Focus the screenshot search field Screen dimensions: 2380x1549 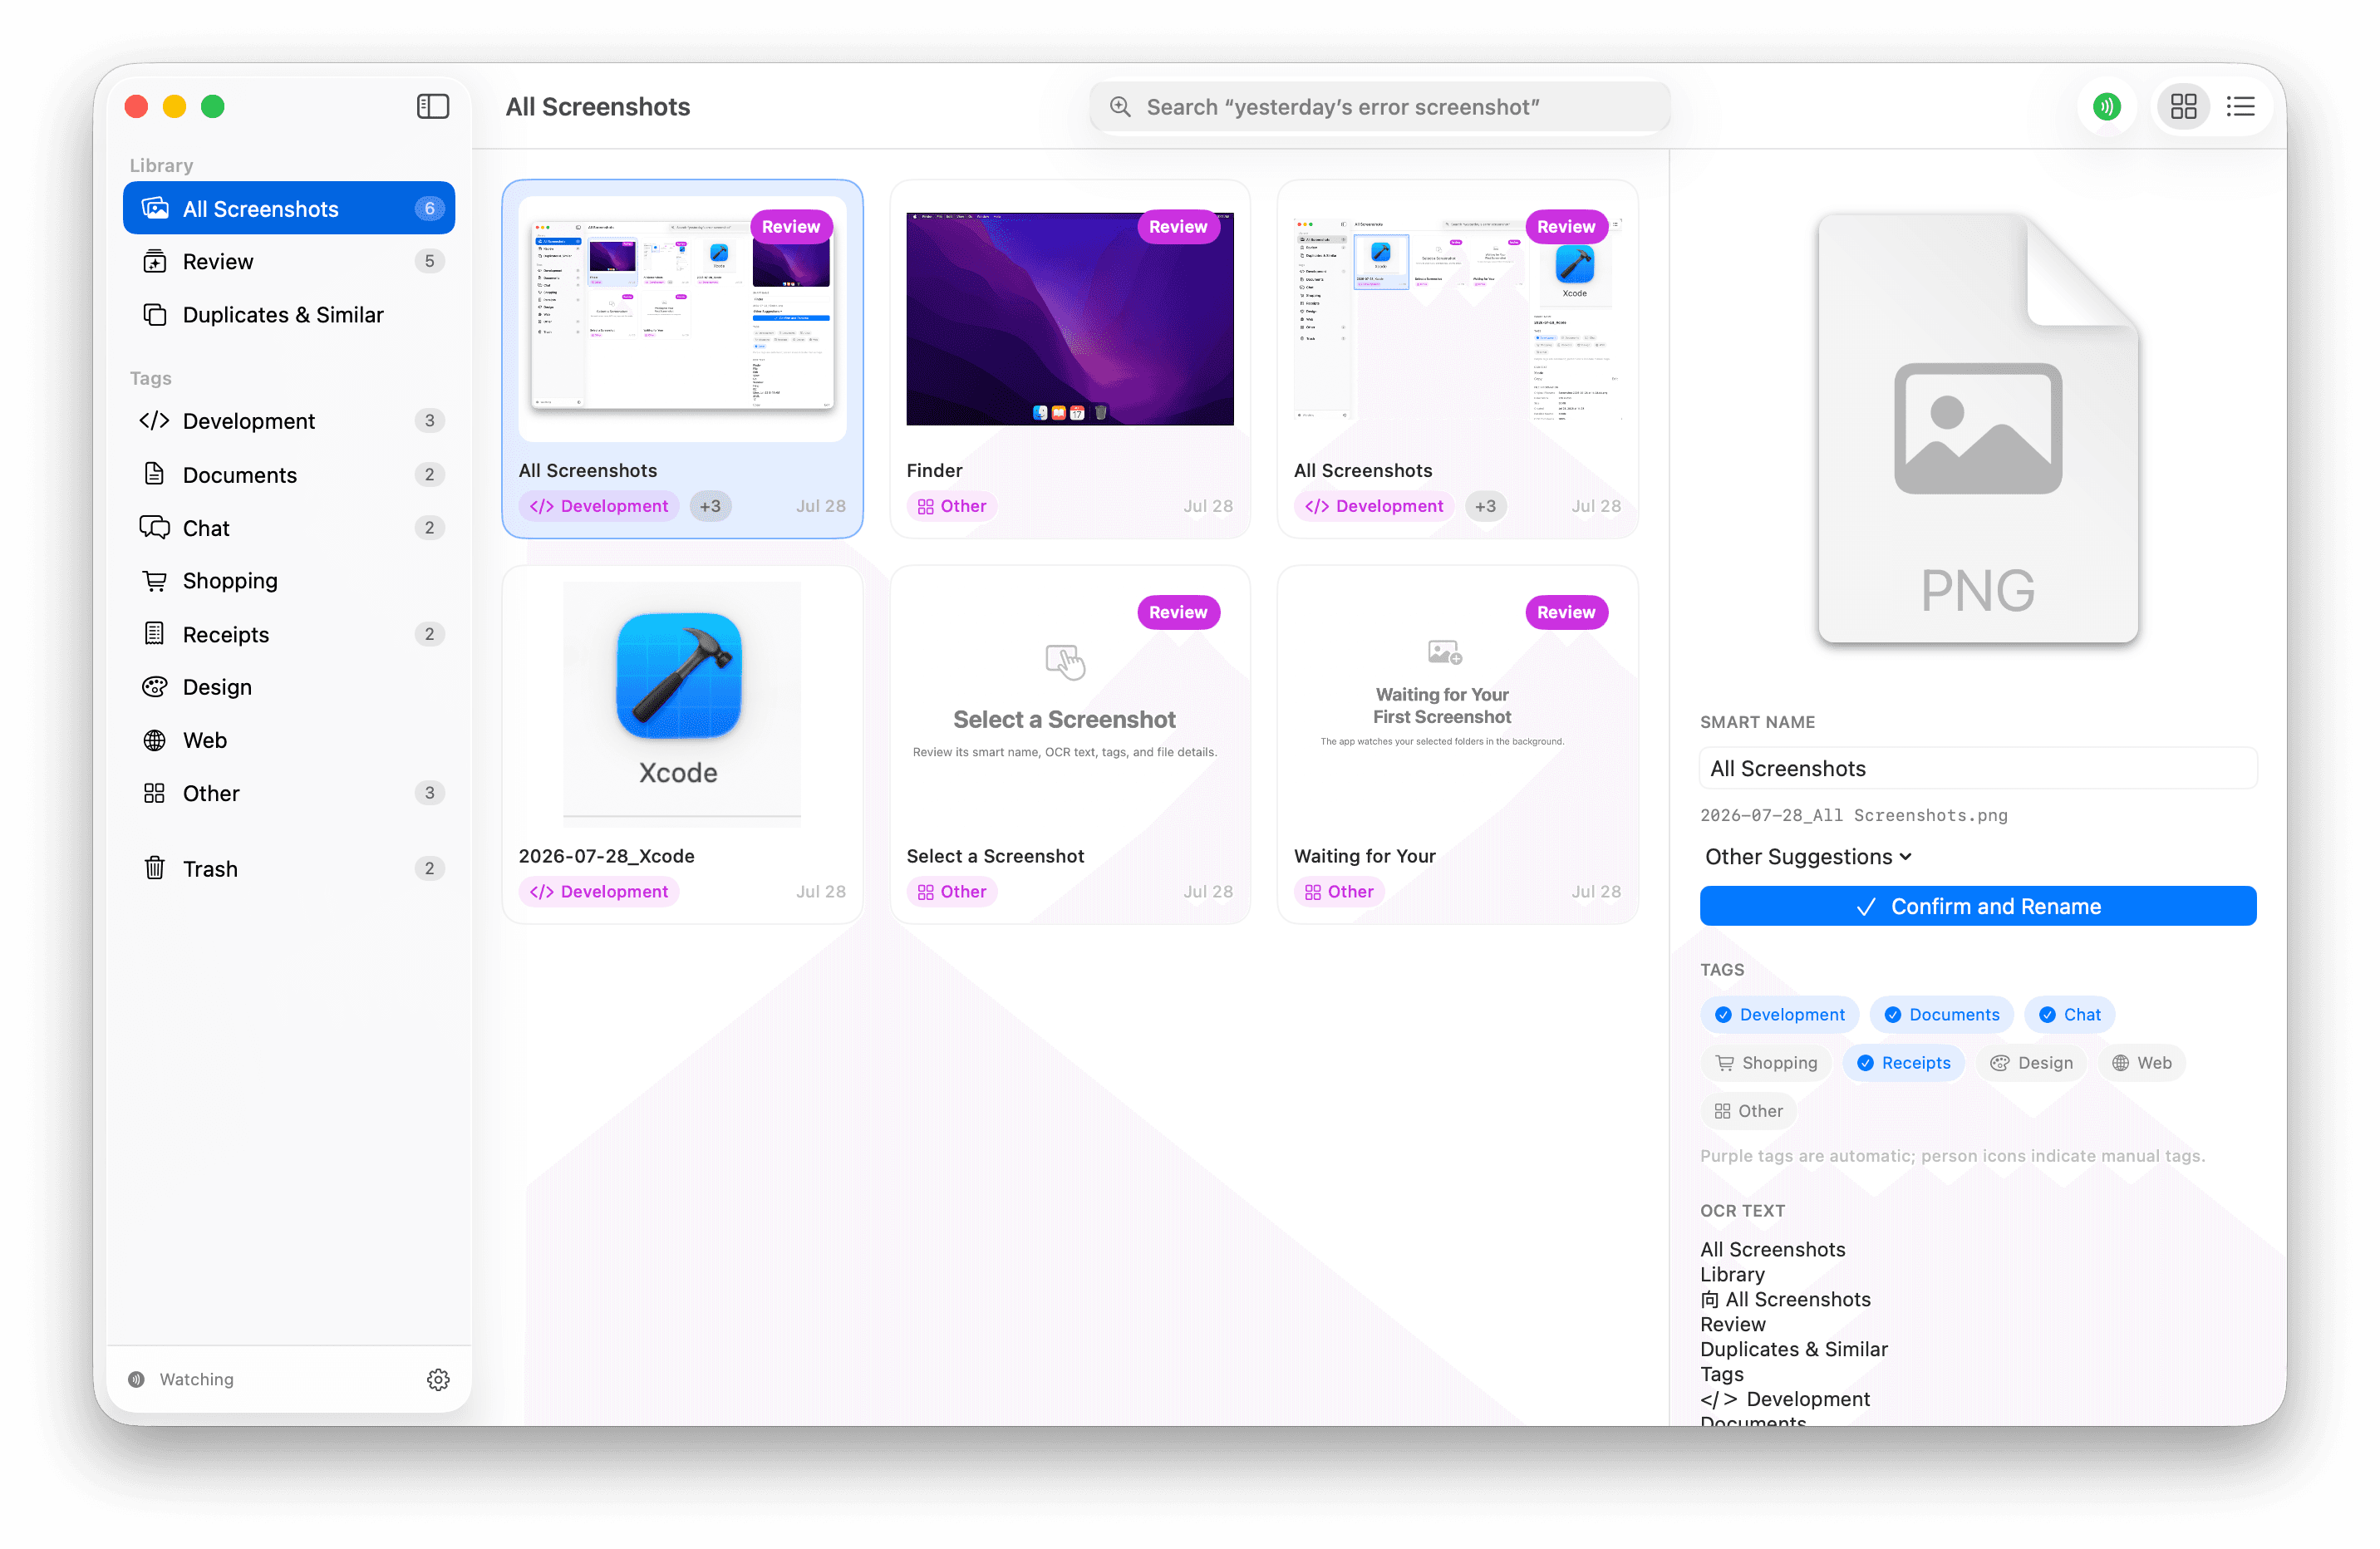(1379, 107)
